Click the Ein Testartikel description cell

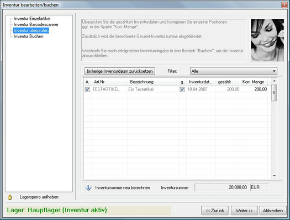(153, 89)
